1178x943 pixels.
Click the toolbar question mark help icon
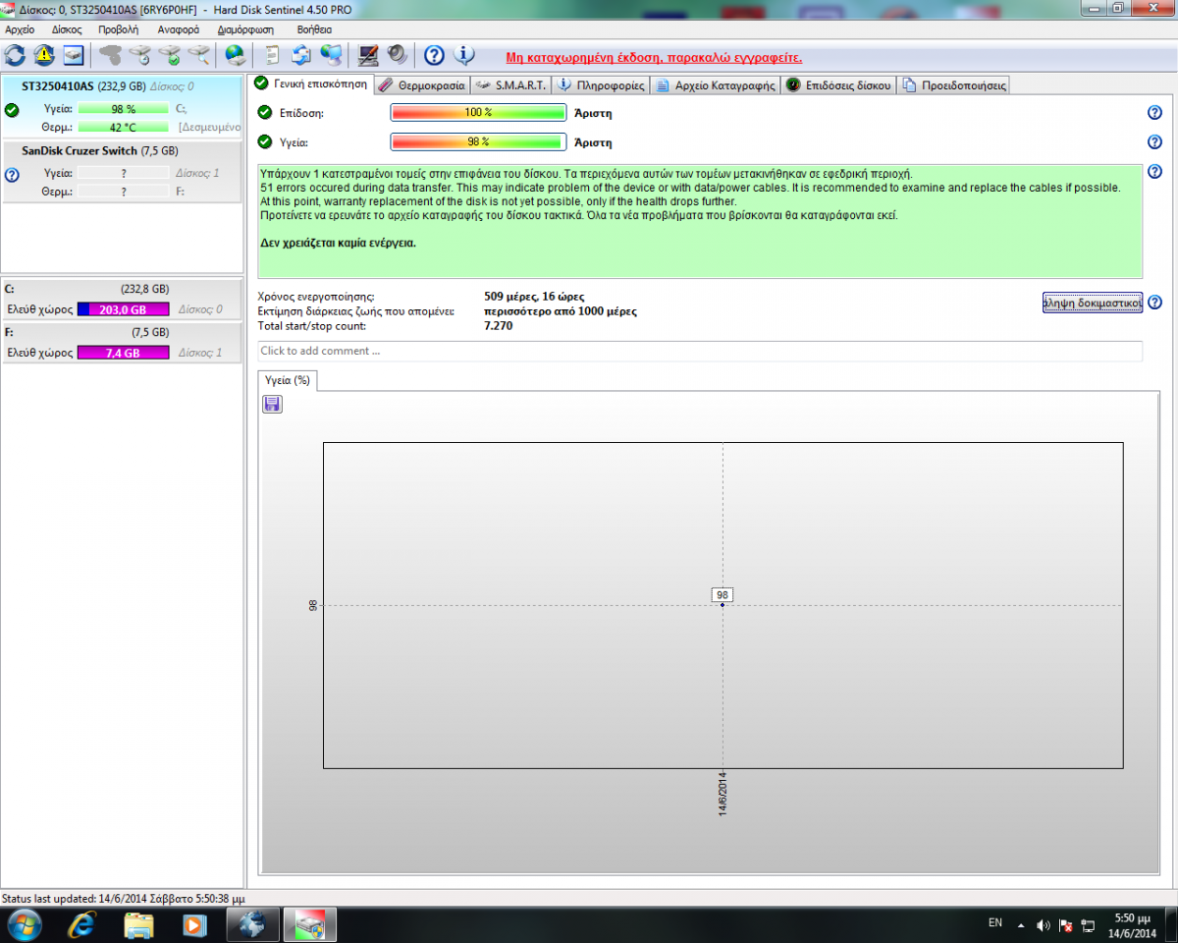pos(434,55)
